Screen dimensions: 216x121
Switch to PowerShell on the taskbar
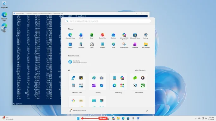pyautogui.click(x=138, y=118)
